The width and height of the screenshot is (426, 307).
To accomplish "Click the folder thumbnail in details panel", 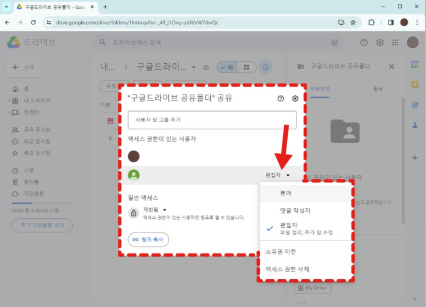I will tap(345, 131).
